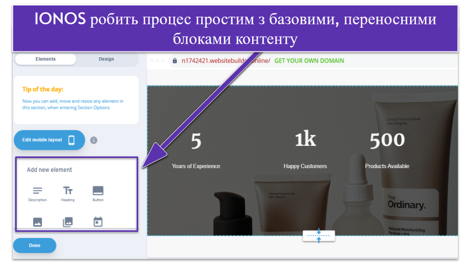
Task: Click the 'Add new element' label
Action: click(x=49, y=170)
